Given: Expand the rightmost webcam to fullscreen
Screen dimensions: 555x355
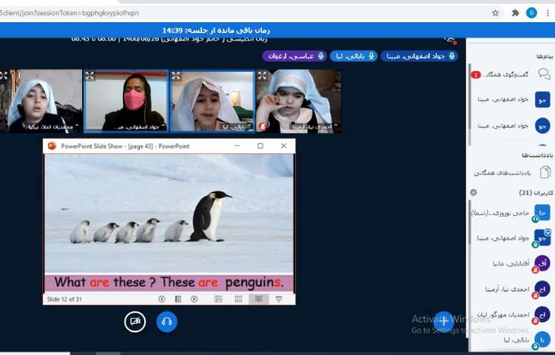Looking at the screenshot, I should point(262,75).
